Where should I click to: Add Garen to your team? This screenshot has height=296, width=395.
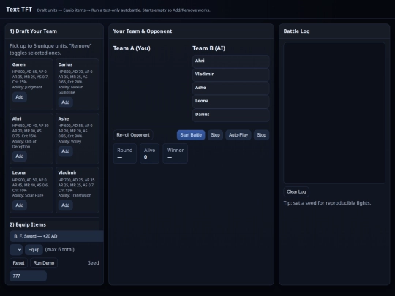click(x=20, y=97)
